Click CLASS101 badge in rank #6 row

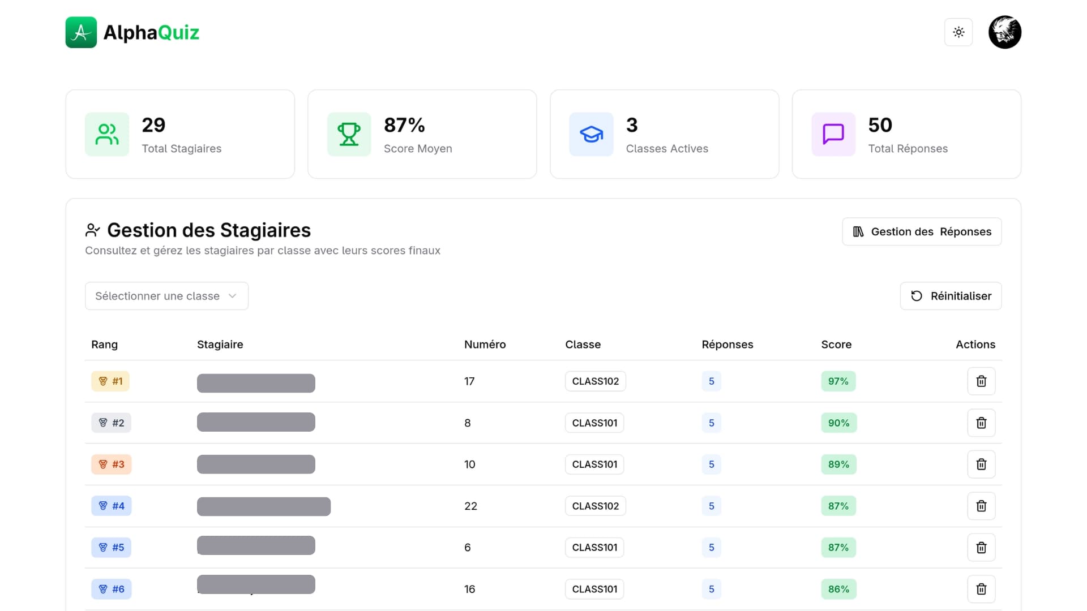(x=594, y=589)
